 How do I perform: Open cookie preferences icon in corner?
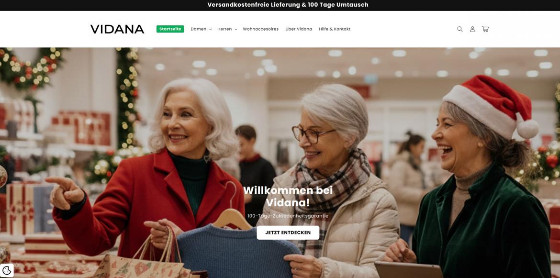click(x=7, y=270)
